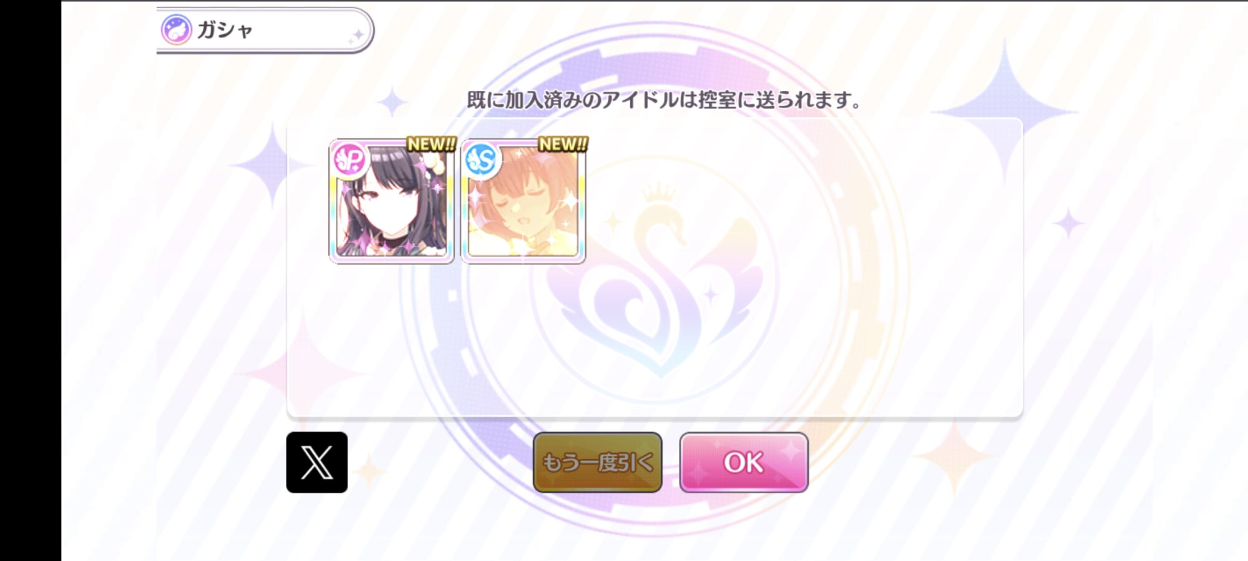The image size is (1248, 561).
Task: Select the blue S badge on orange-haired card
Action: pos(481,160)
